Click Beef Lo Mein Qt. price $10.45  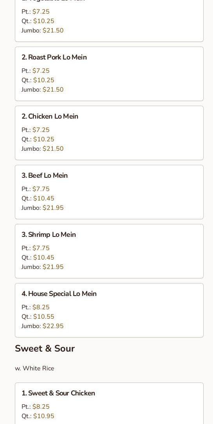click(x=44, y=198)
